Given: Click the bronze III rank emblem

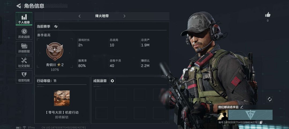Looking at the screenshot, I should coord(55,52).
